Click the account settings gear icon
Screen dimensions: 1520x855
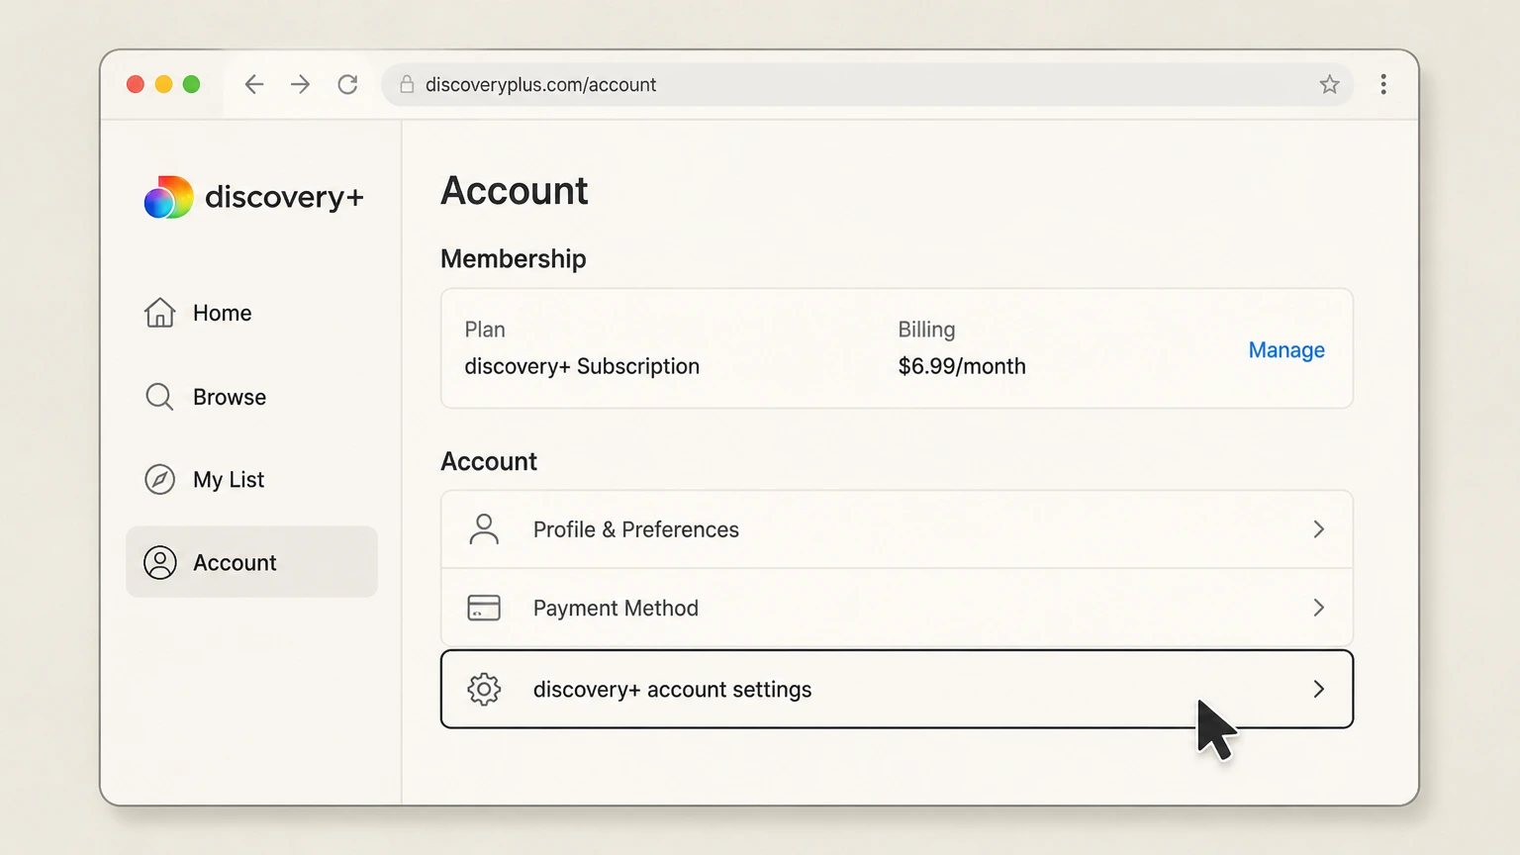click(484, 689)
